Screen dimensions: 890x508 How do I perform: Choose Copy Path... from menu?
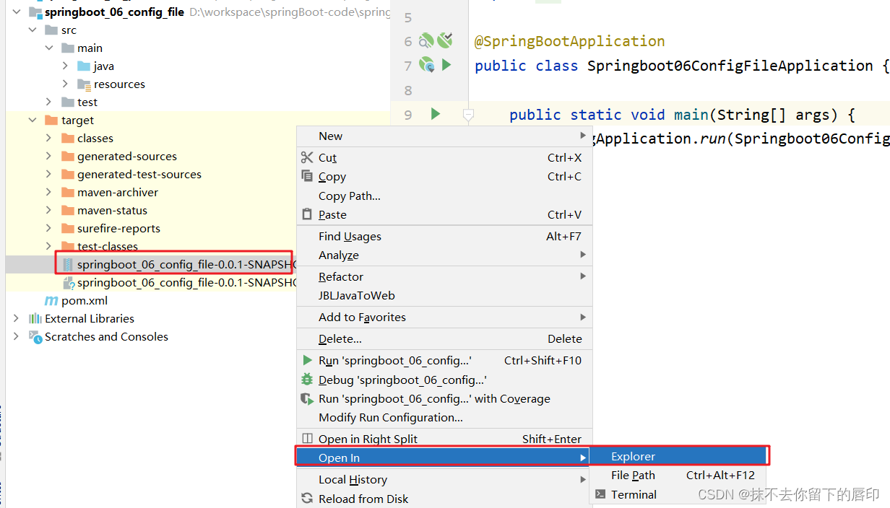[x=444, y=196]
